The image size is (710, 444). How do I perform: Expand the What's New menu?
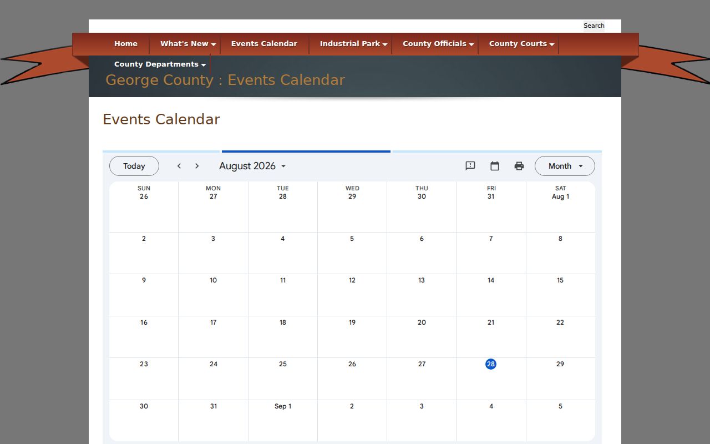click(x=187, y=44)
